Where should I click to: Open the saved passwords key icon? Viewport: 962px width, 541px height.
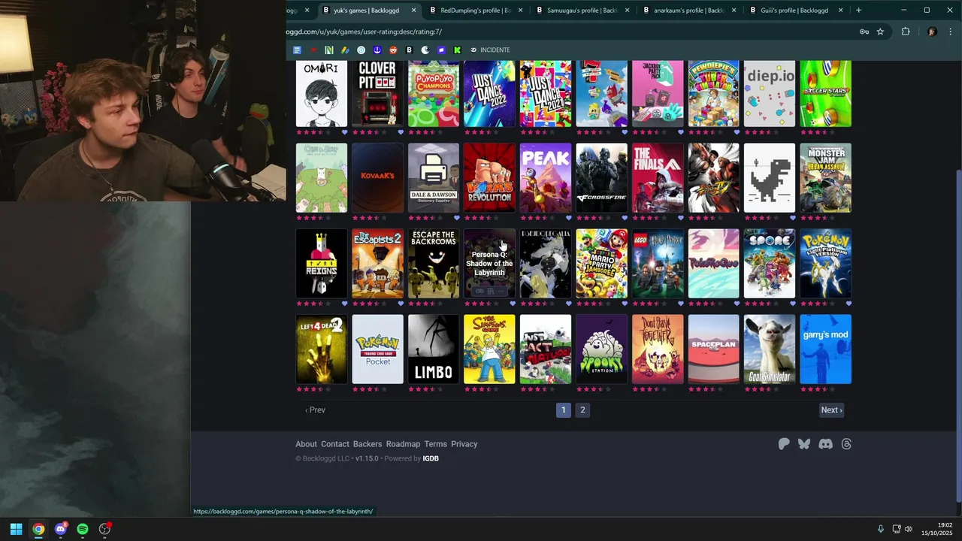click(x=864, y=32)
